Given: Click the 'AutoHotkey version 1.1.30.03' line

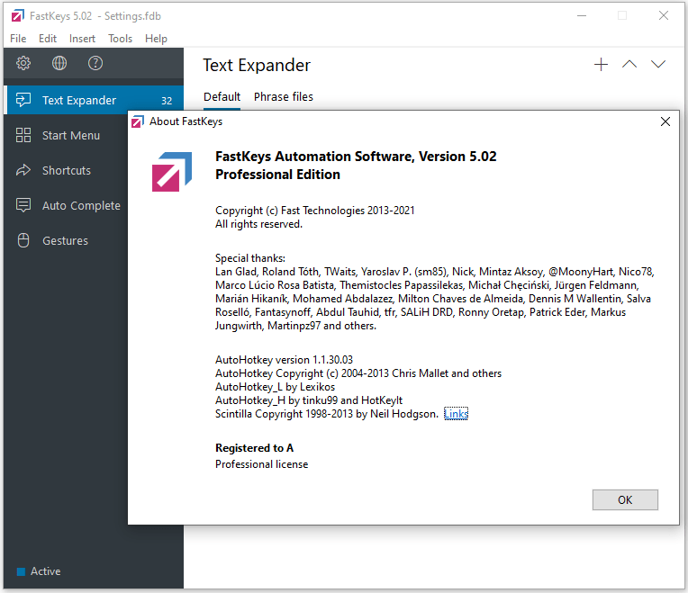Looking at the screenshot, I should pyautogui.click(x=284, y=360).
